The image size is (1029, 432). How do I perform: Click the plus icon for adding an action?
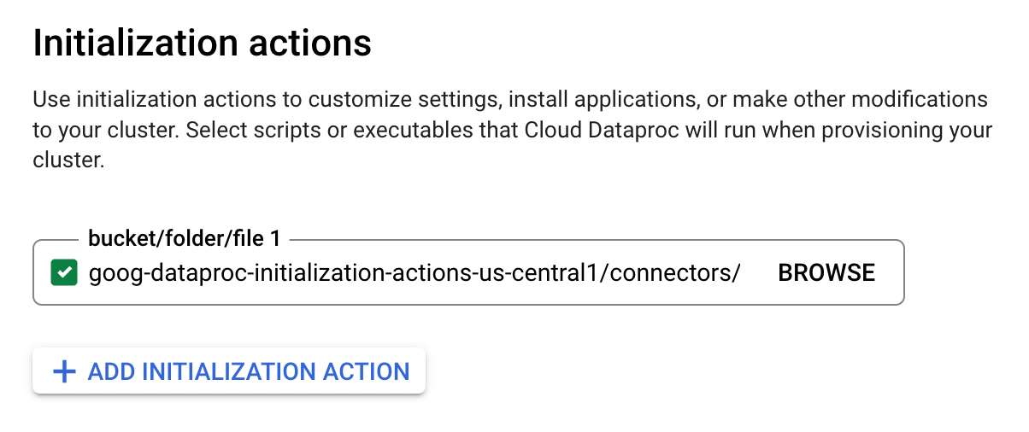pos(64,372)
